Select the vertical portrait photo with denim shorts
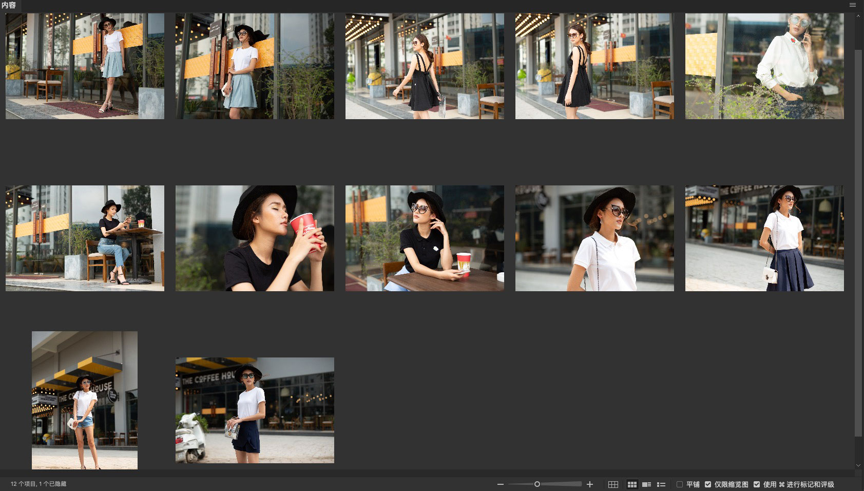 coord(85,400)
